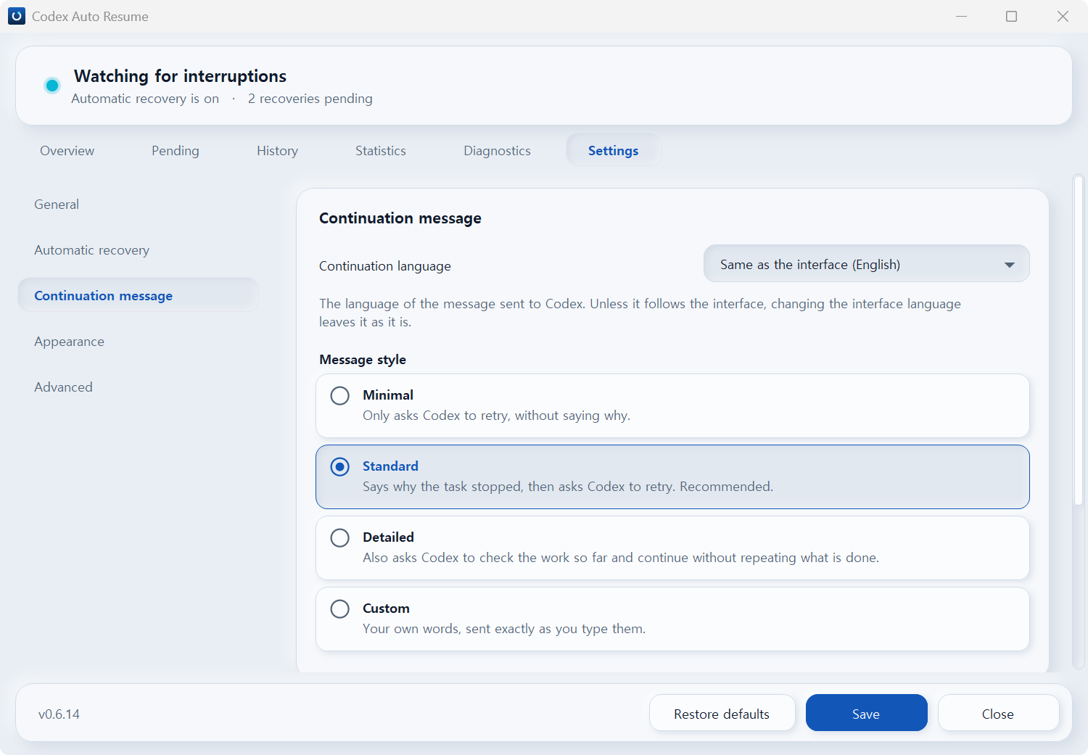Click the 'Message style' label
Screen dimensions: 1088x755
click(363, 360)
